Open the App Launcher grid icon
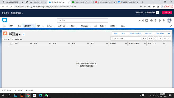Image resolution: width=174 pixels, height=98 pixels. pos(4,26)
